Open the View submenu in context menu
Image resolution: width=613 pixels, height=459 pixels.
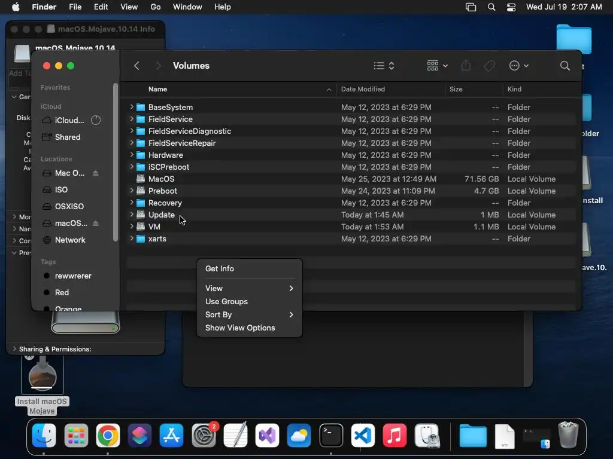250,288
